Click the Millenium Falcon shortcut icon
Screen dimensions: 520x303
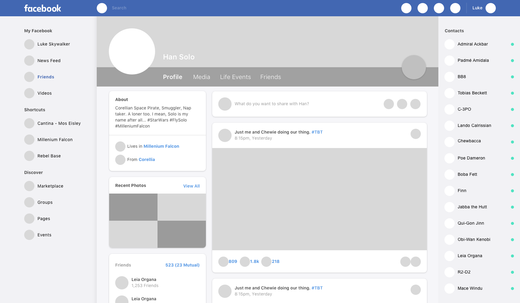29,140
